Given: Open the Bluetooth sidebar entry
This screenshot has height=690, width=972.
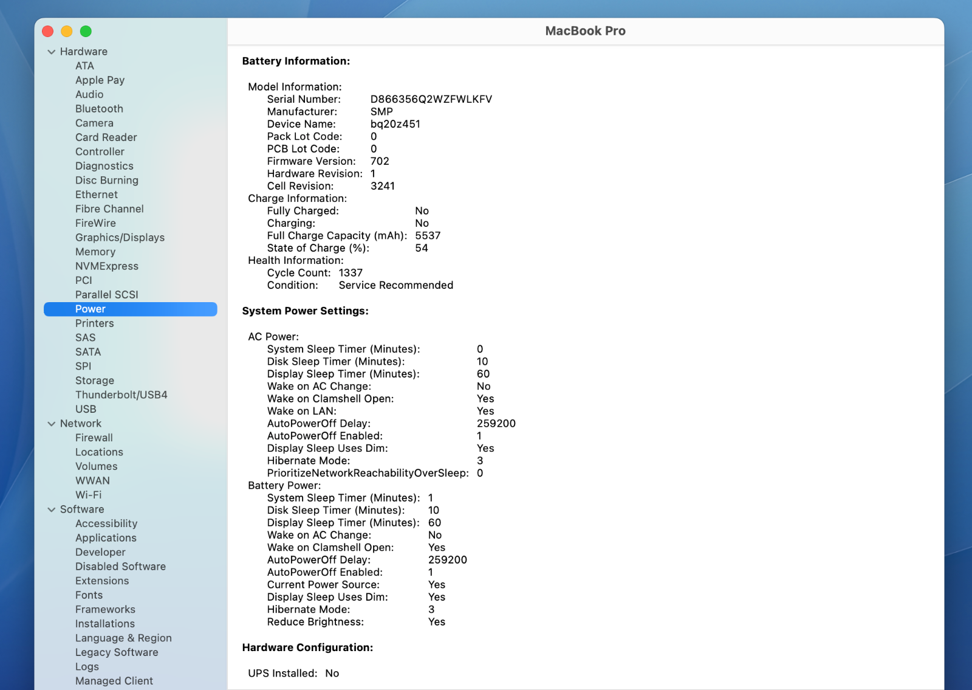Looking at the screenshot, I should (x=99, y=109).
